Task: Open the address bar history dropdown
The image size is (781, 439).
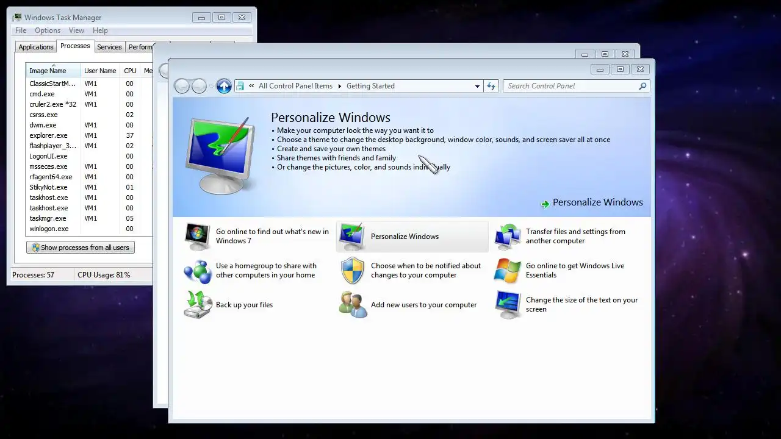Action: click(x=477, y=87)
